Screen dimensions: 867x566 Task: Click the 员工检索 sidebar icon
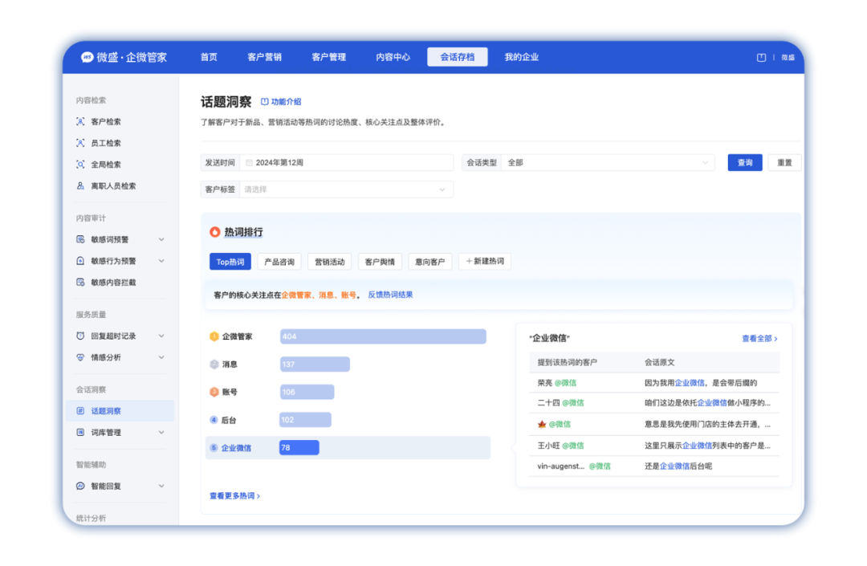coord(81,143)
